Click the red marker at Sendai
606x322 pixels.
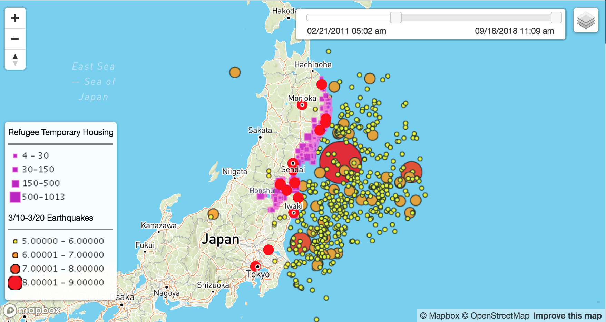(x=293, y=163)
